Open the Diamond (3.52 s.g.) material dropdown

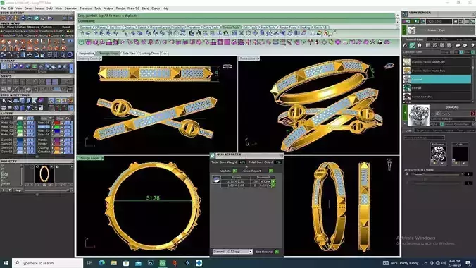tap(232, 252)
